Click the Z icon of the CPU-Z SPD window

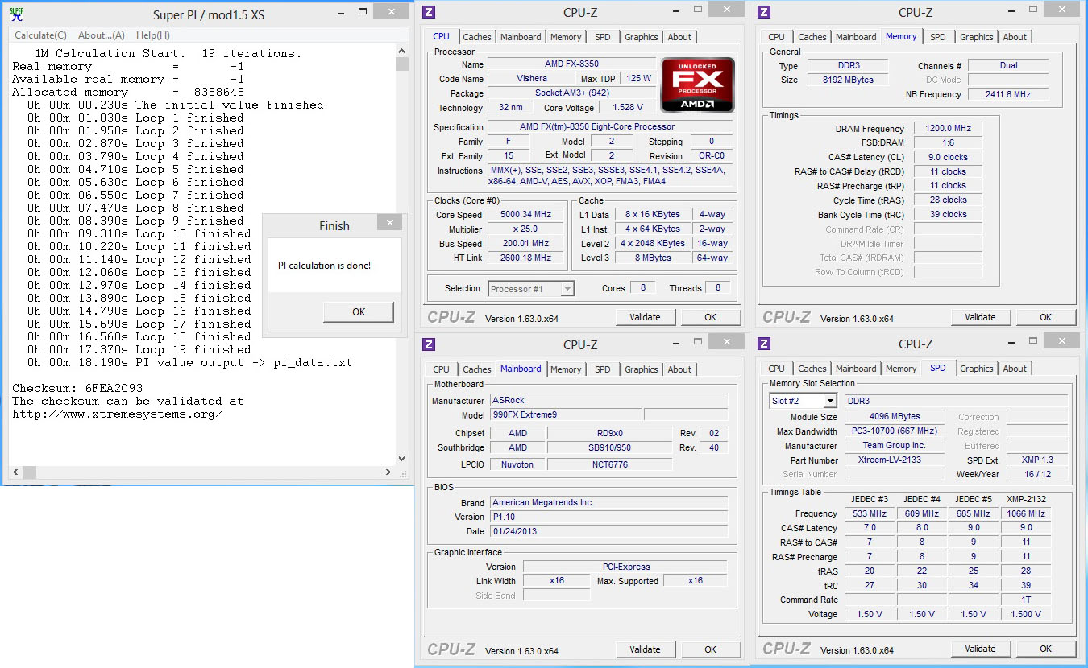(764, 344)
